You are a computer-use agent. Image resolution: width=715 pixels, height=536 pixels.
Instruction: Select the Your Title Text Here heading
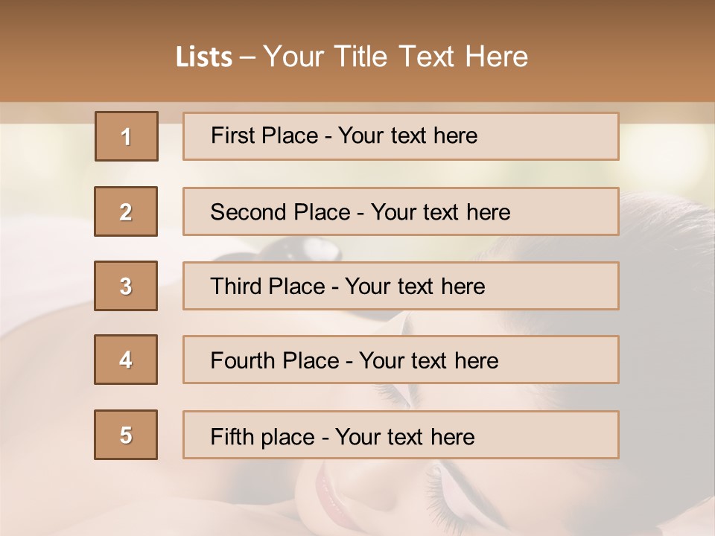(x=395, y=57)
